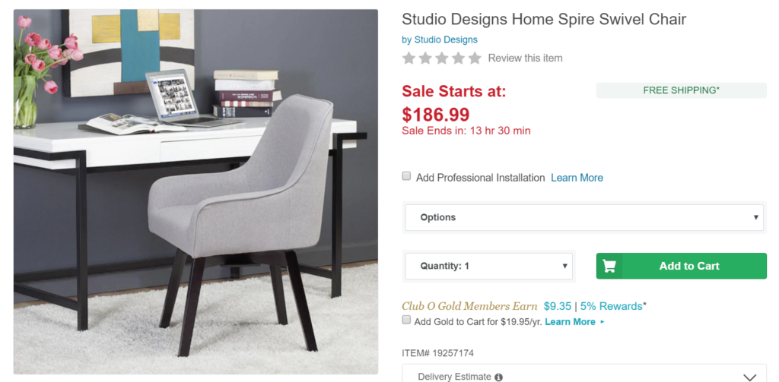This screenshot has height=382, width=779.
Task: Click the shopping cart icon on Add to Cart
Action: click(x=609, y=266)
